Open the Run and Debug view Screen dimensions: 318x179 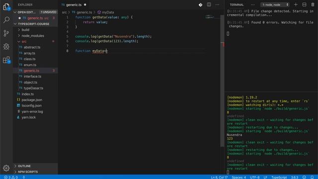(6, 46)
